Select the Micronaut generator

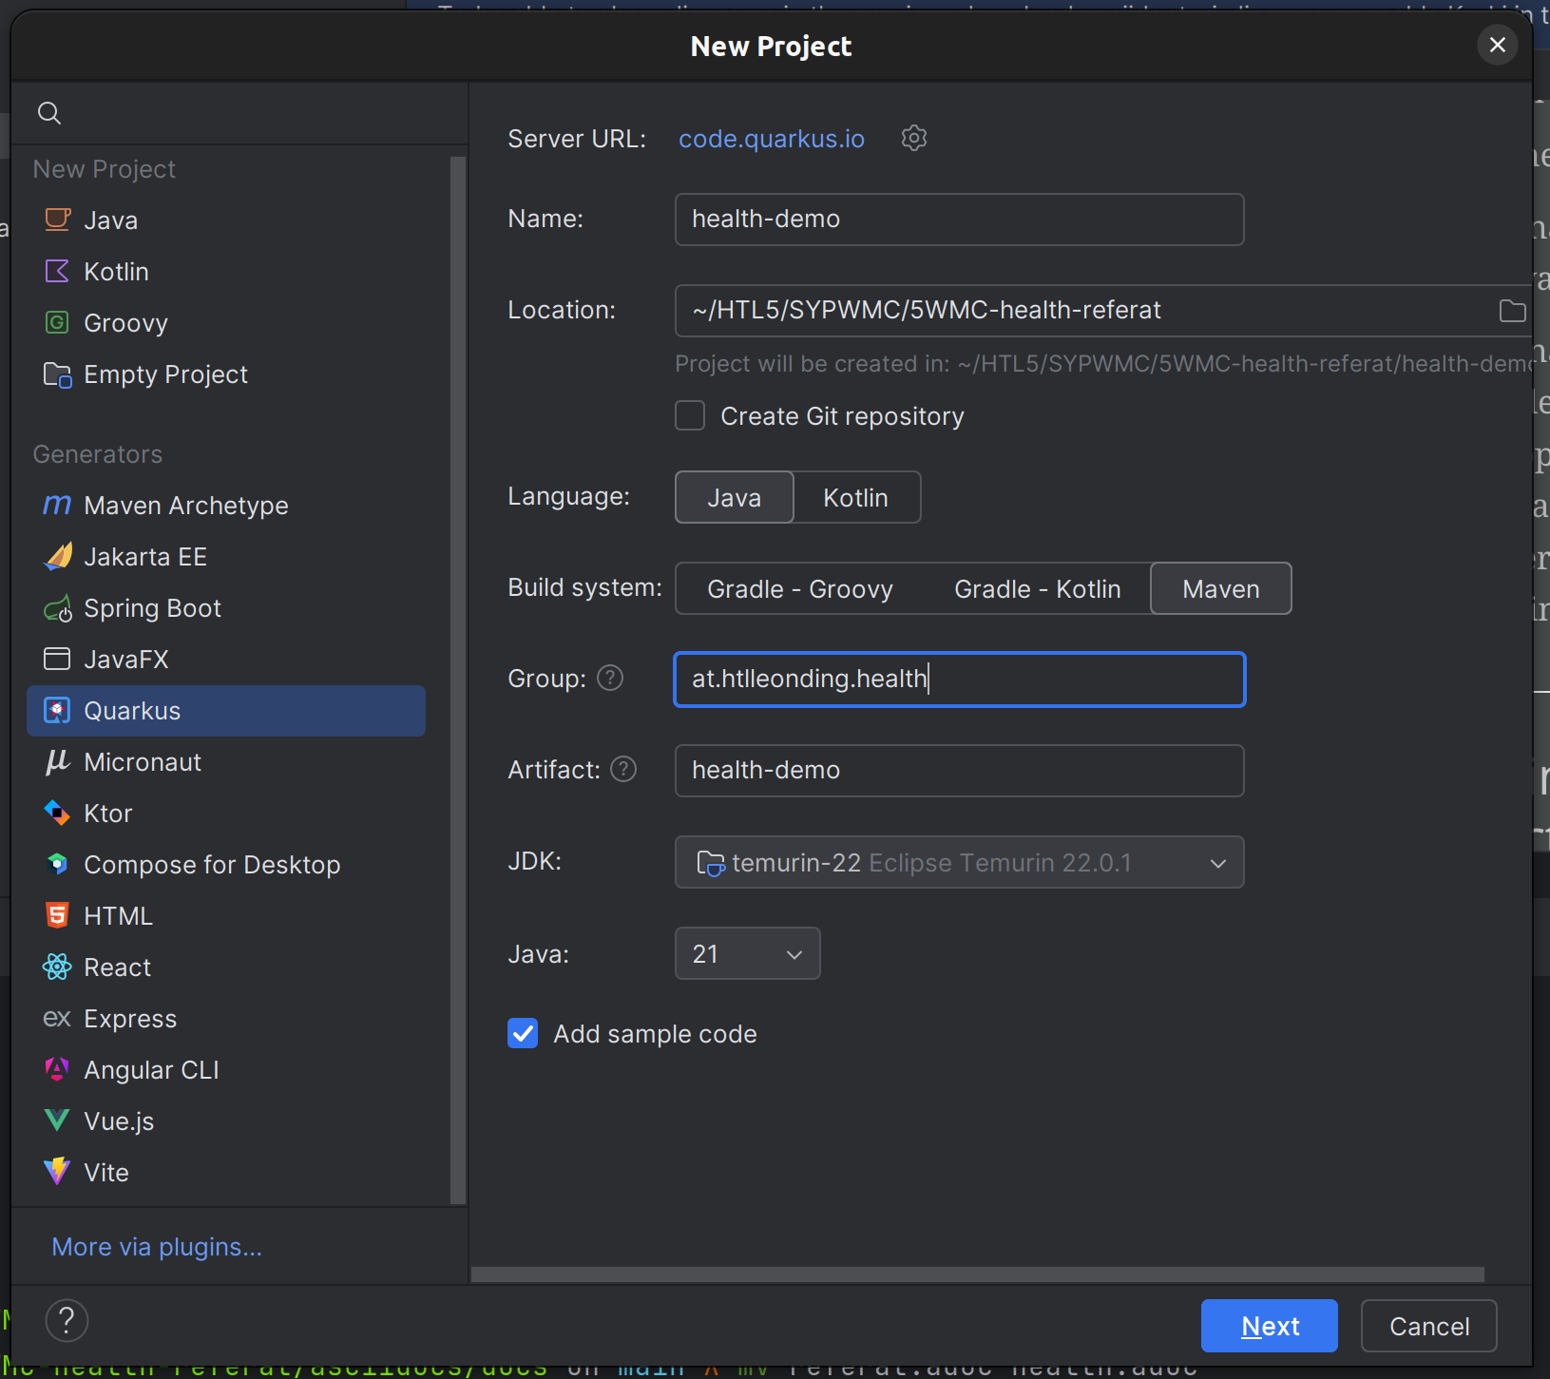click(x=143, y=762)
